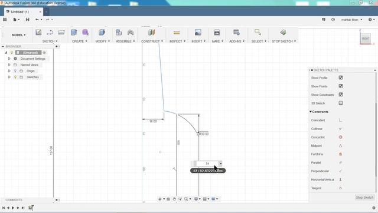The image size is (378, 213).
Task: Open the CONSTRUCT menu
Action: 152,41
